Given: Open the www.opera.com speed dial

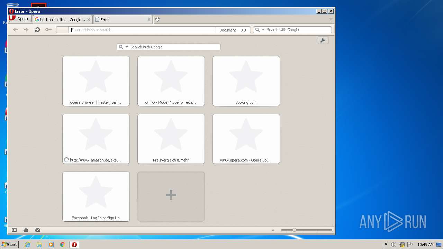Looking at the screenshot, I should point(246,139).
